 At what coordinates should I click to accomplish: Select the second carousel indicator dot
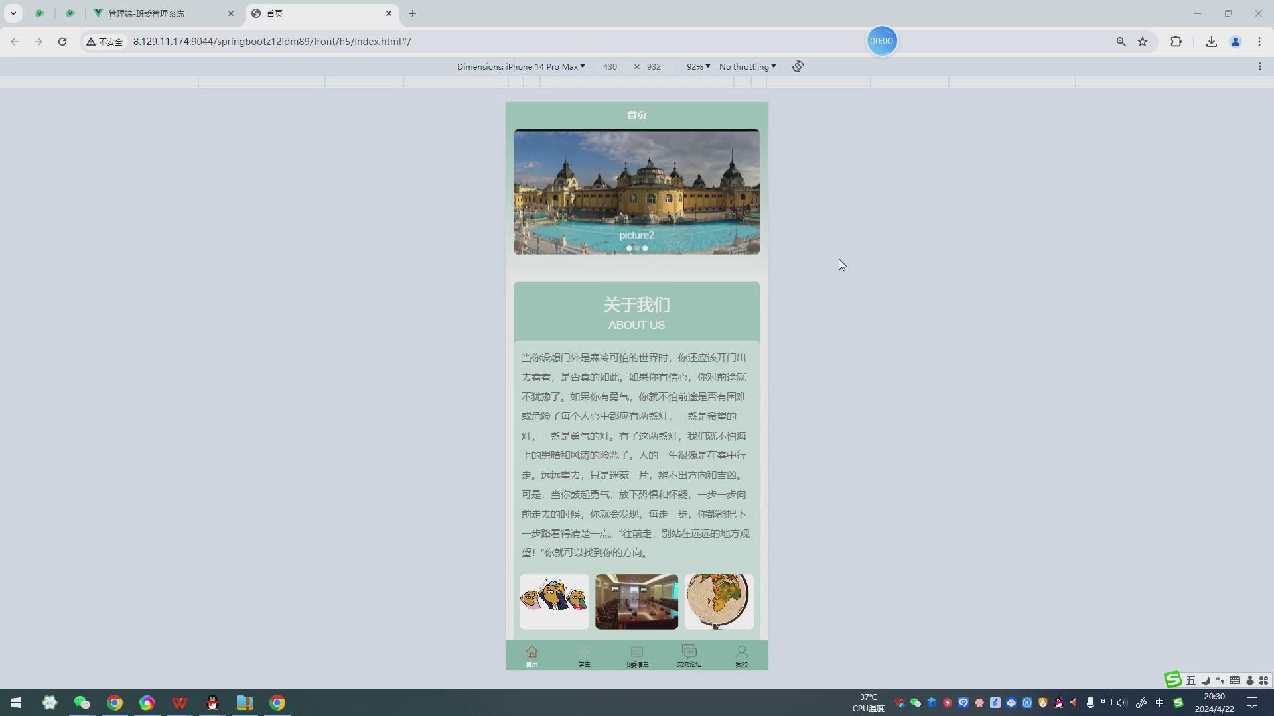tap(636, 248)
